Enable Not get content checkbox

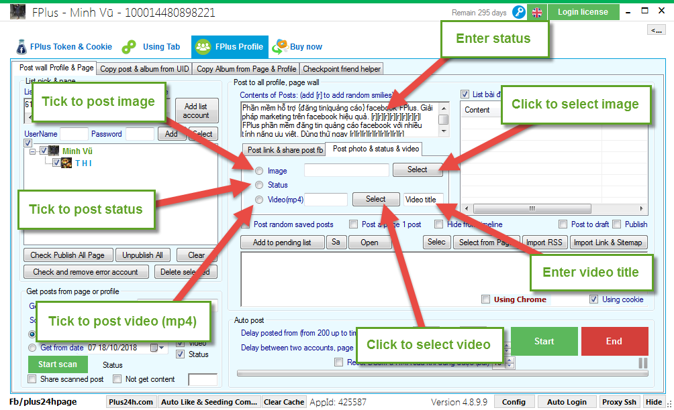click(117, 379)
